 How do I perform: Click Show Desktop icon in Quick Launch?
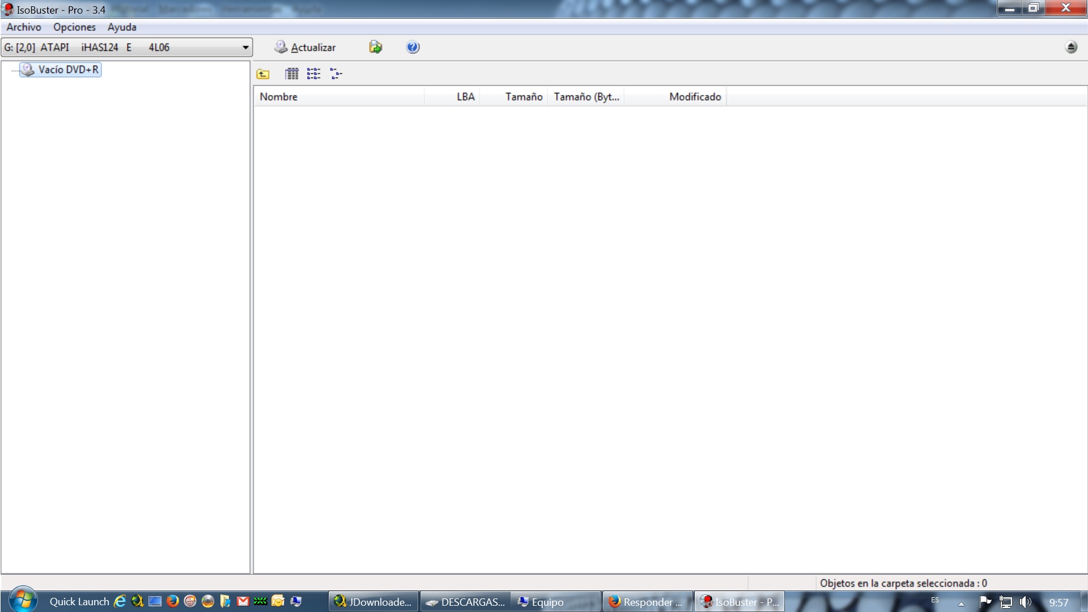155,602
